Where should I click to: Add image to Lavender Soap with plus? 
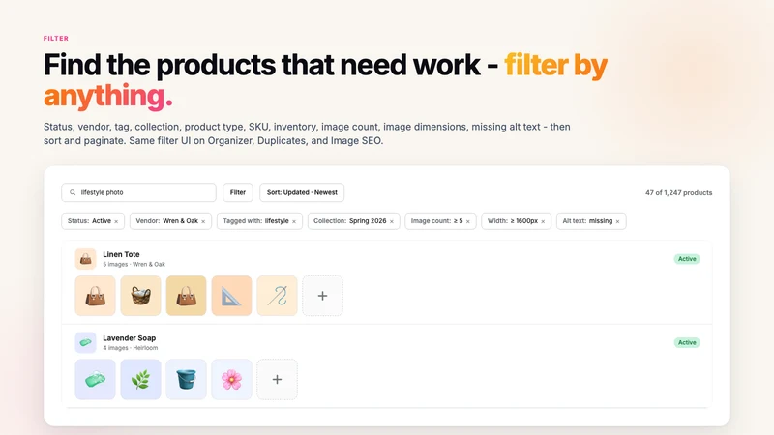coord(277,379)
